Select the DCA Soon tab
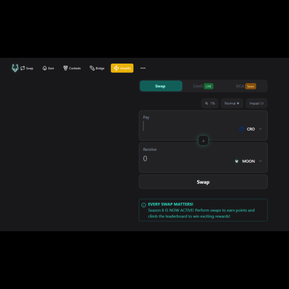Viewport: 289px width, 289px height. pos(246,86)
